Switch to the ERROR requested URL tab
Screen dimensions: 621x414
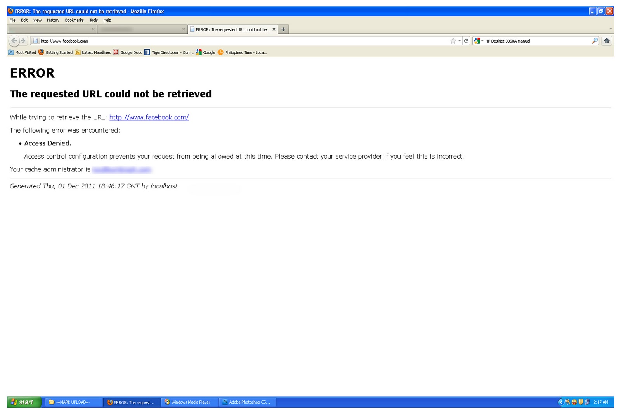click(233, 29)
